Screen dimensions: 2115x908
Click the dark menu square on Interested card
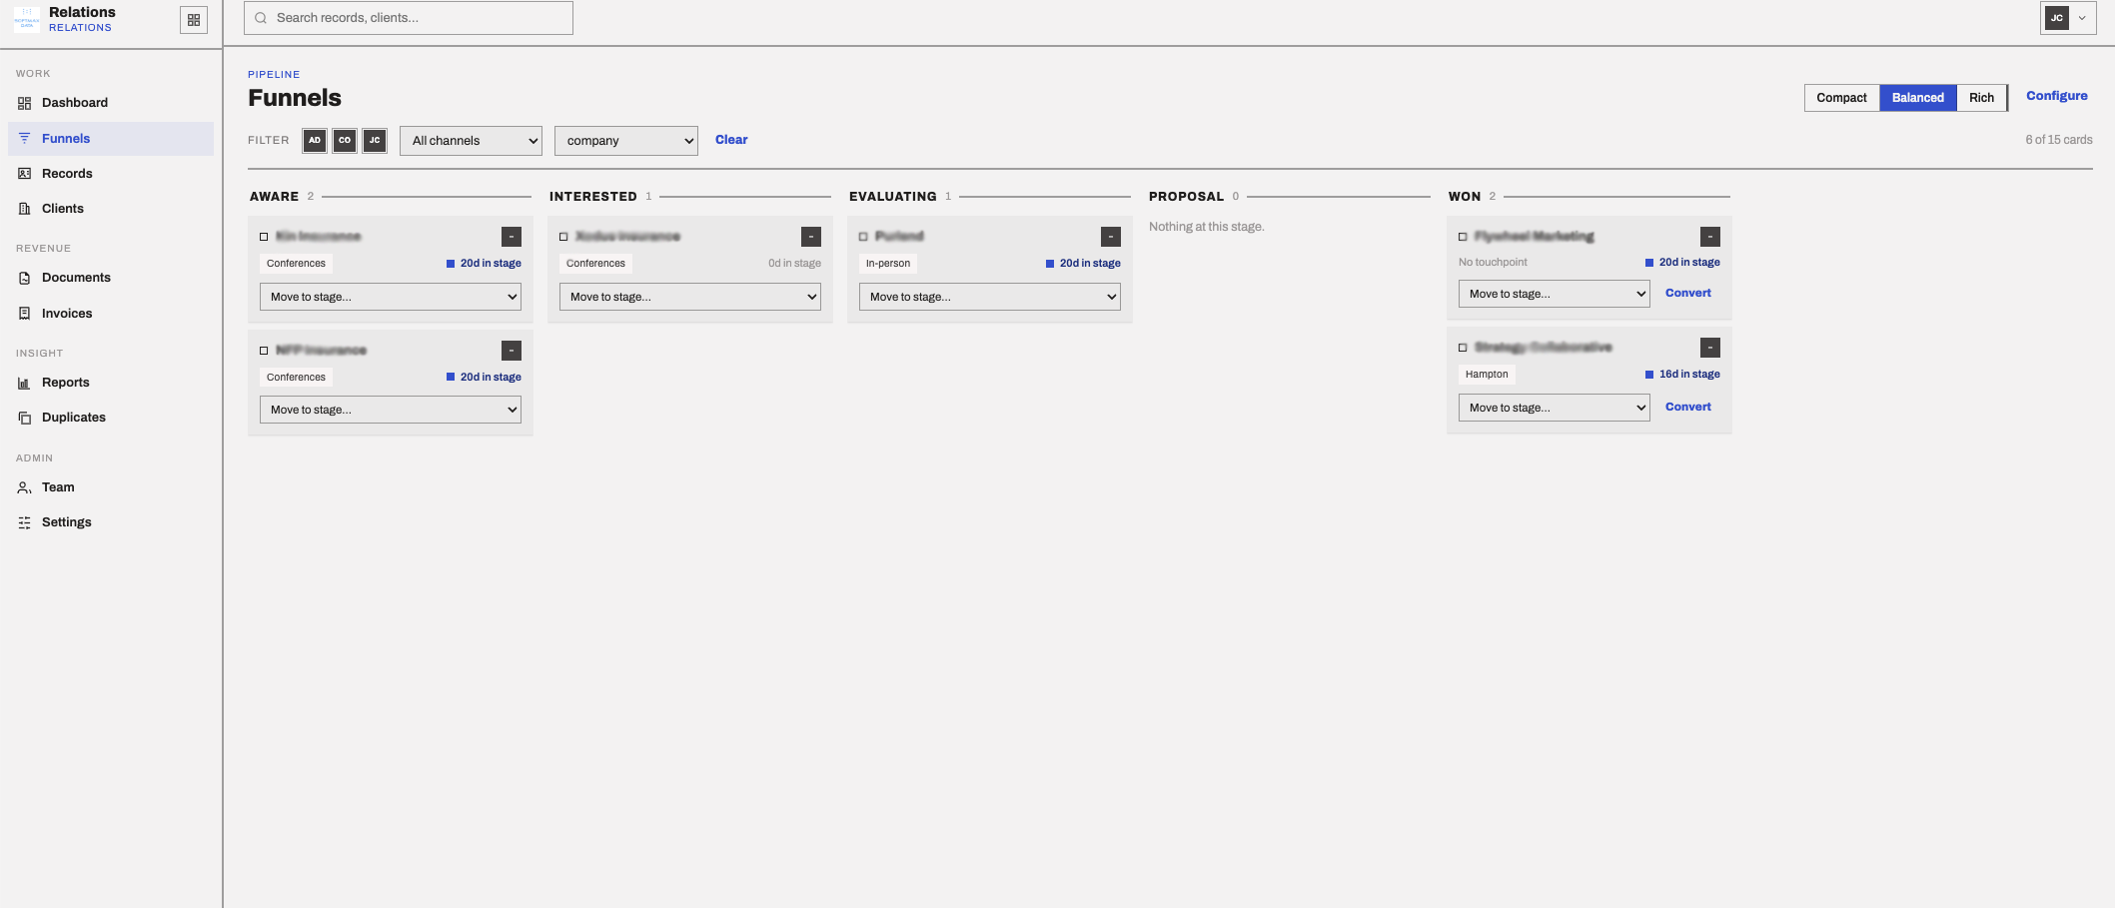[811, 237]
